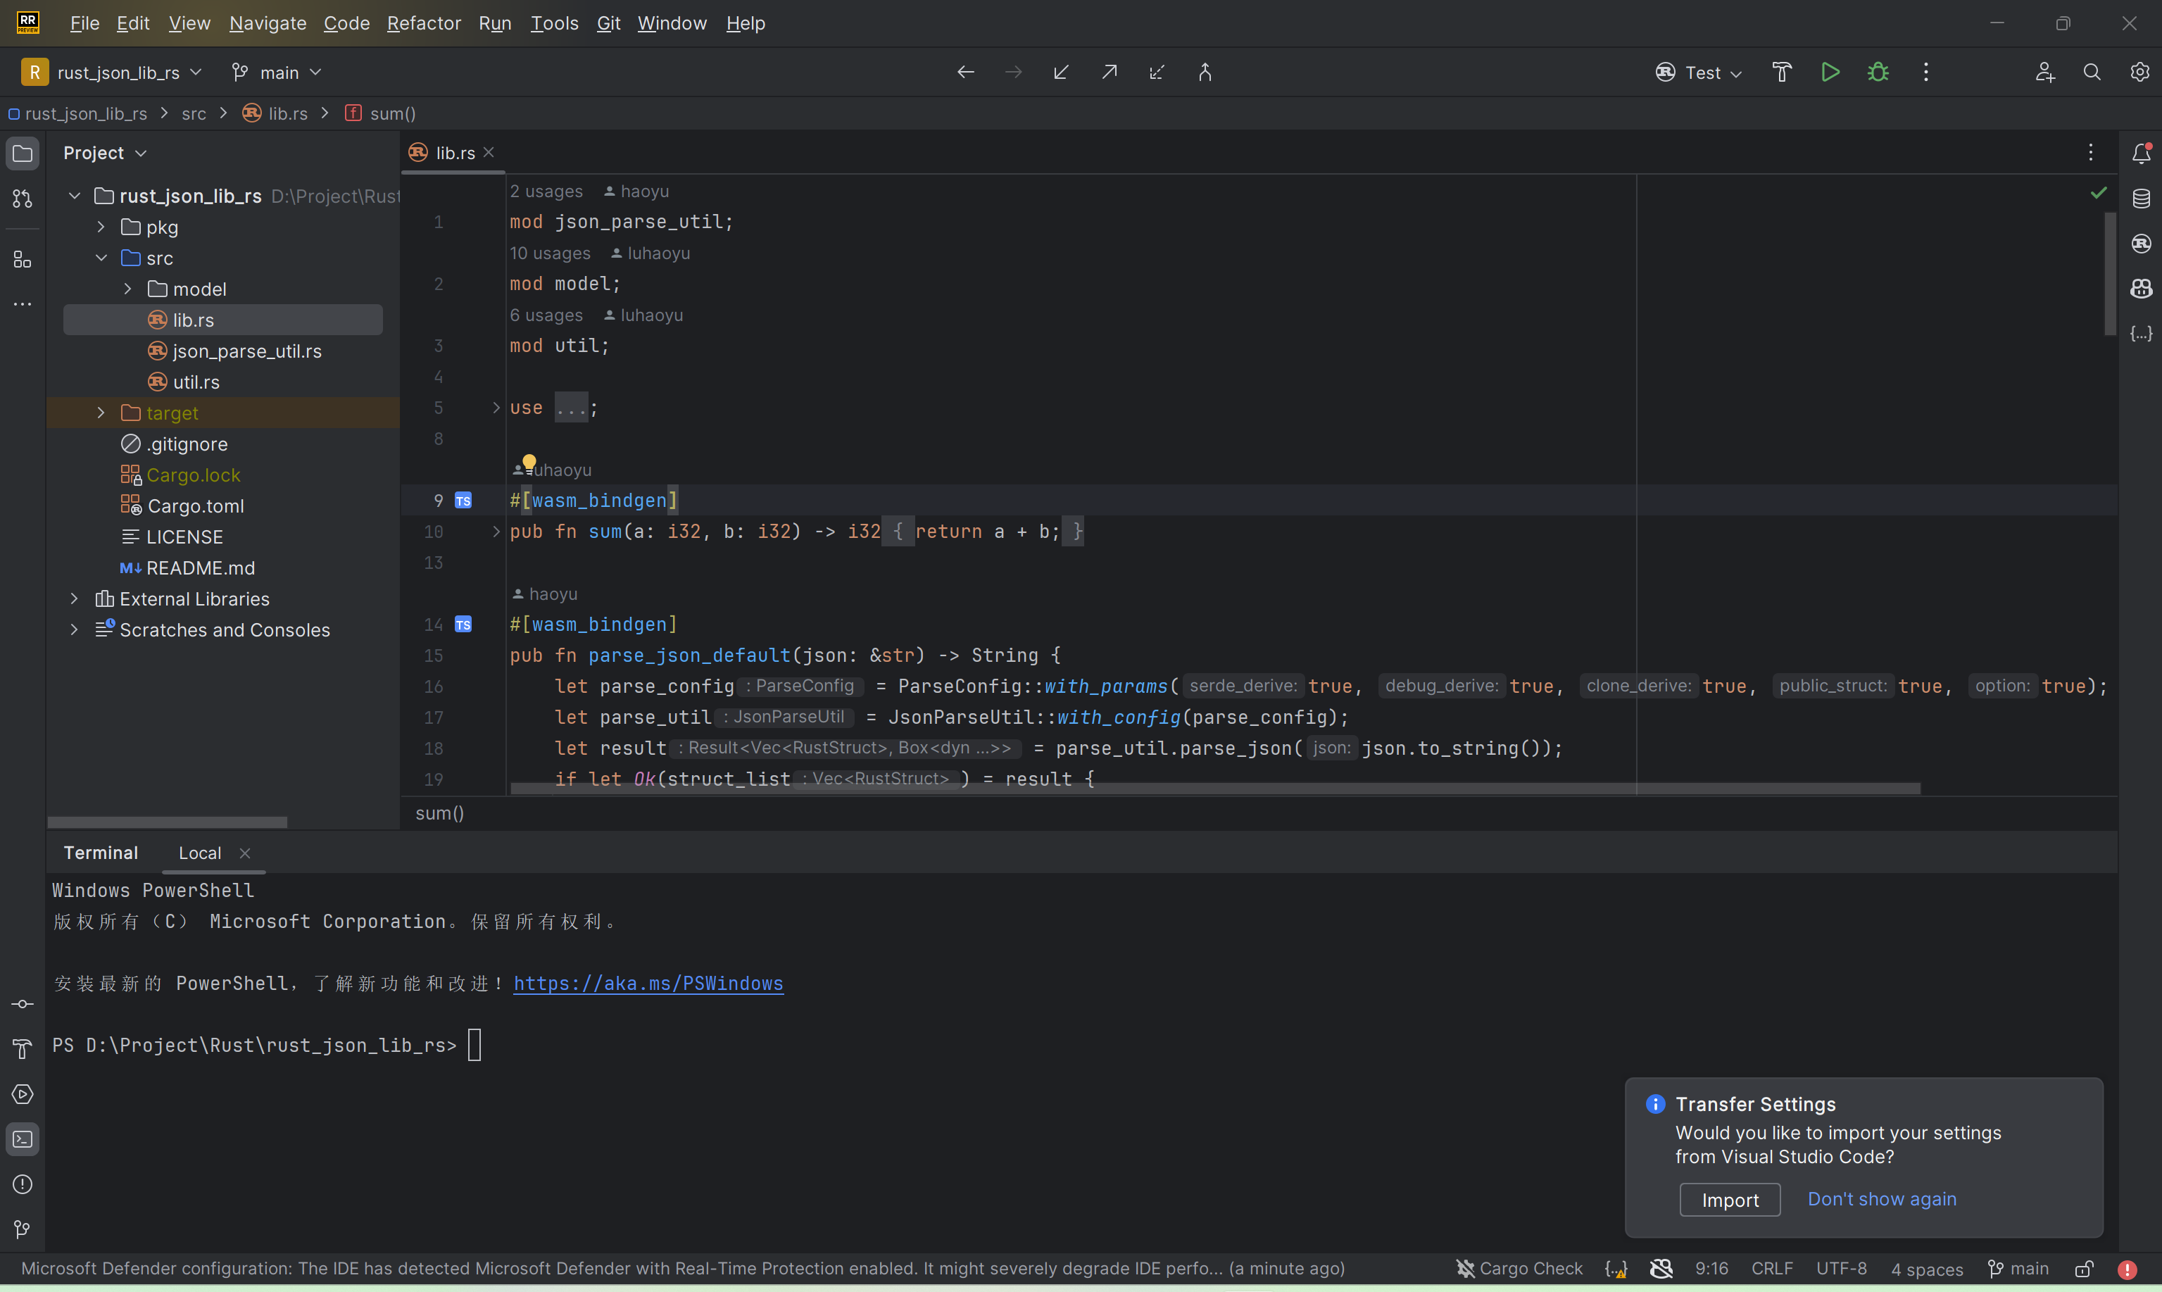This screenshot has width=2162, height=1292.
Task: Open the main branch dropdown
Action: (277, 73)
